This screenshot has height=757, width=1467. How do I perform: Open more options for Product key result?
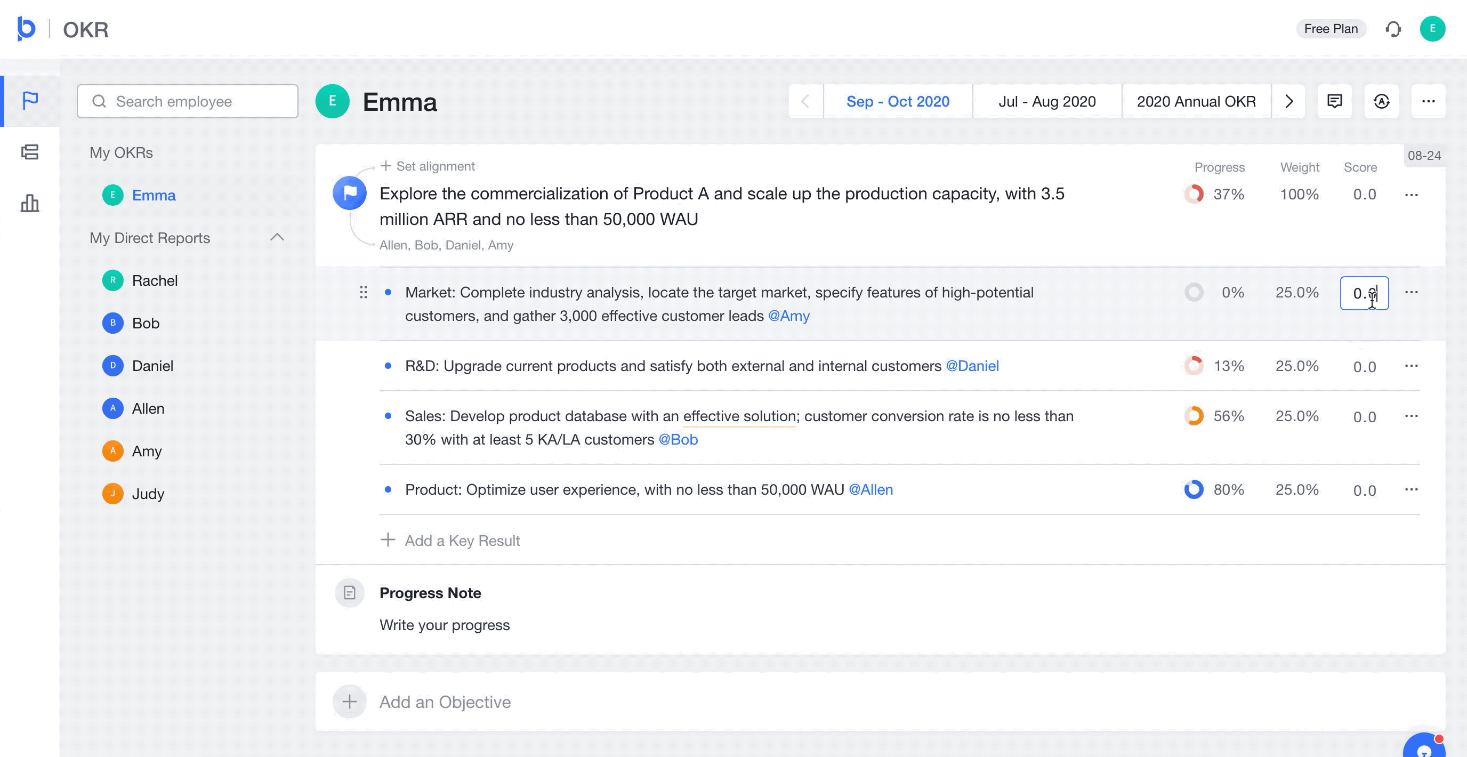[x=1411, y=490]
